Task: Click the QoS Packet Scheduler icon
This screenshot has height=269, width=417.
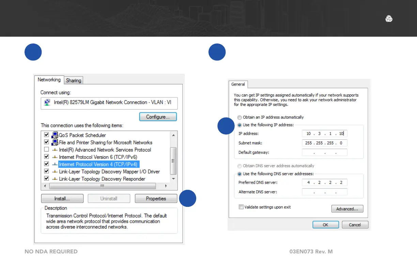Action: [x=55, y=135]
